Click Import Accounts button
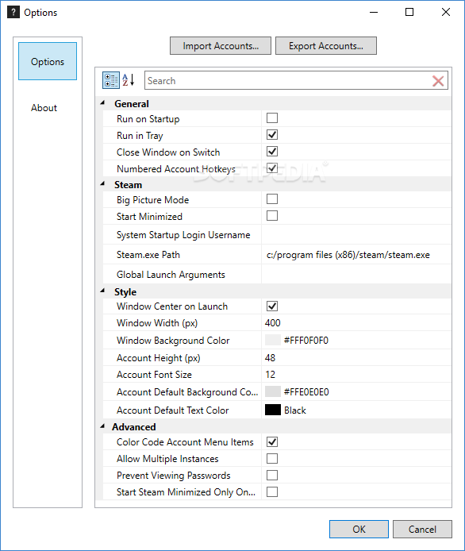This screenshot has height=551, width=465. (x=221, y=46)
